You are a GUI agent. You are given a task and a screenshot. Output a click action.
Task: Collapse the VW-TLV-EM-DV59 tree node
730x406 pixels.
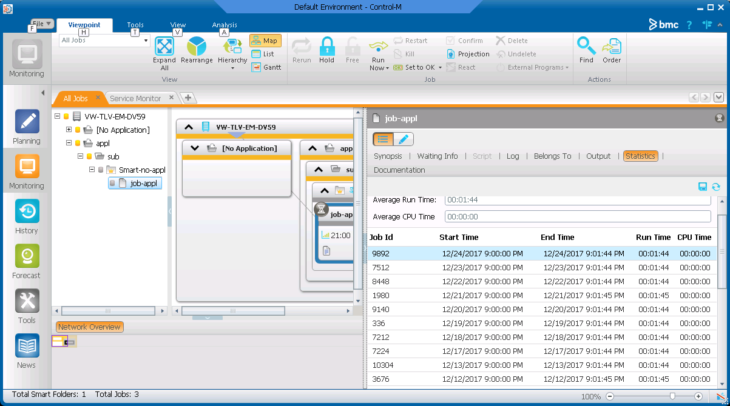(x=57, y=116)
